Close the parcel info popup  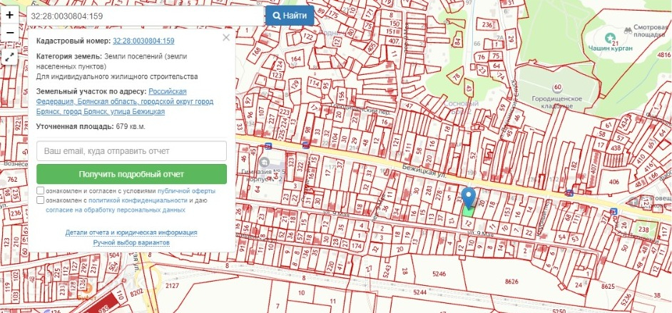point(226,38)
